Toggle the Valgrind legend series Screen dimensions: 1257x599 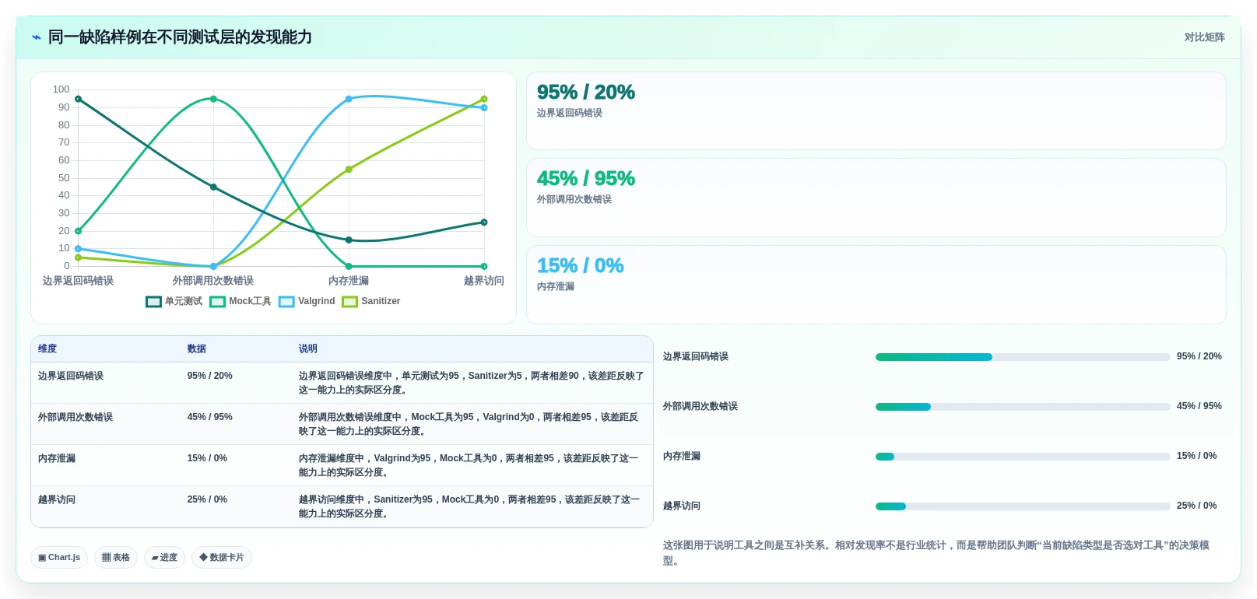click(x=307, y=302)
